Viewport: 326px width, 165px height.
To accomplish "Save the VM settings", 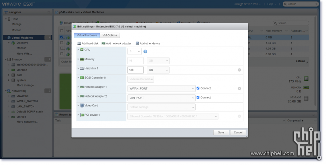I will point(221,133).
